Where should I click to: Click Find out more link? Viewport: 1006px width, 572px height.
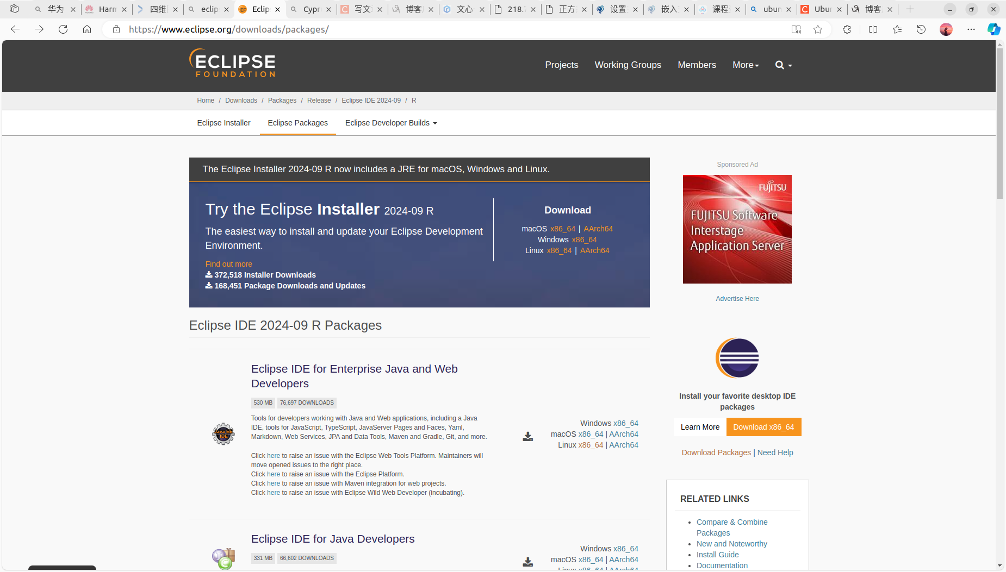point(228,264)
